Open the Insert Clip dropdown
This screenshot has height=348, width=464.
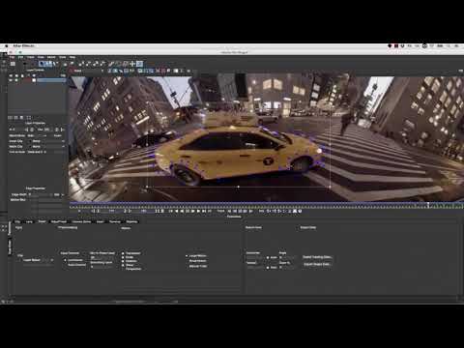click(x=48, y=141)
